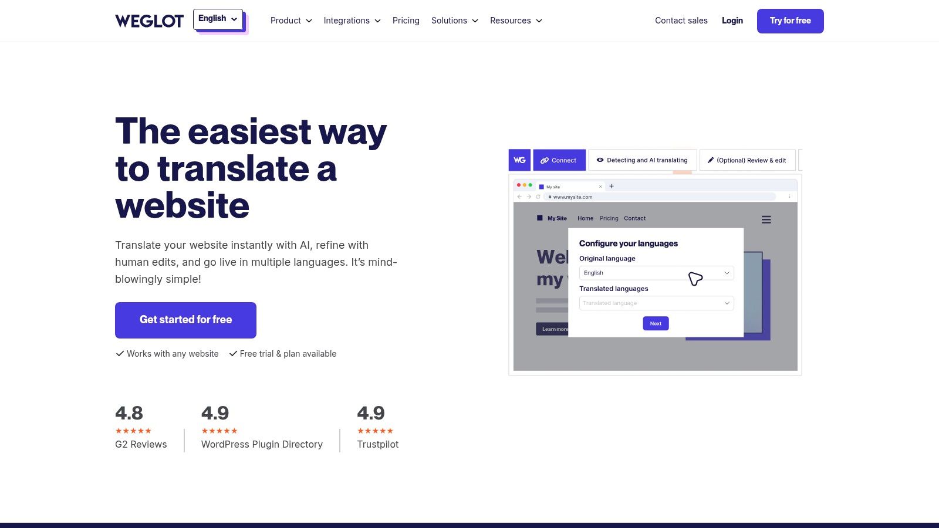Click Free trial & plan available text

point(288,354)
